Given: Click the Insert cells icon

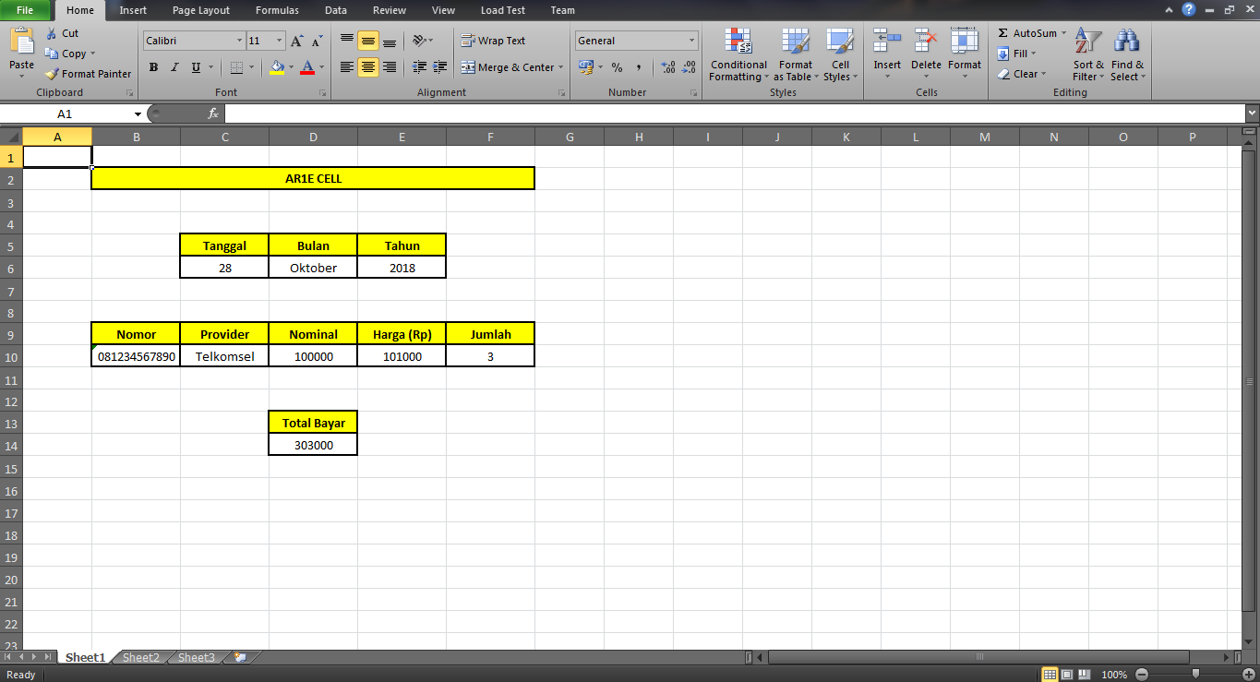Looking at the screenshot, I should 887,41.
